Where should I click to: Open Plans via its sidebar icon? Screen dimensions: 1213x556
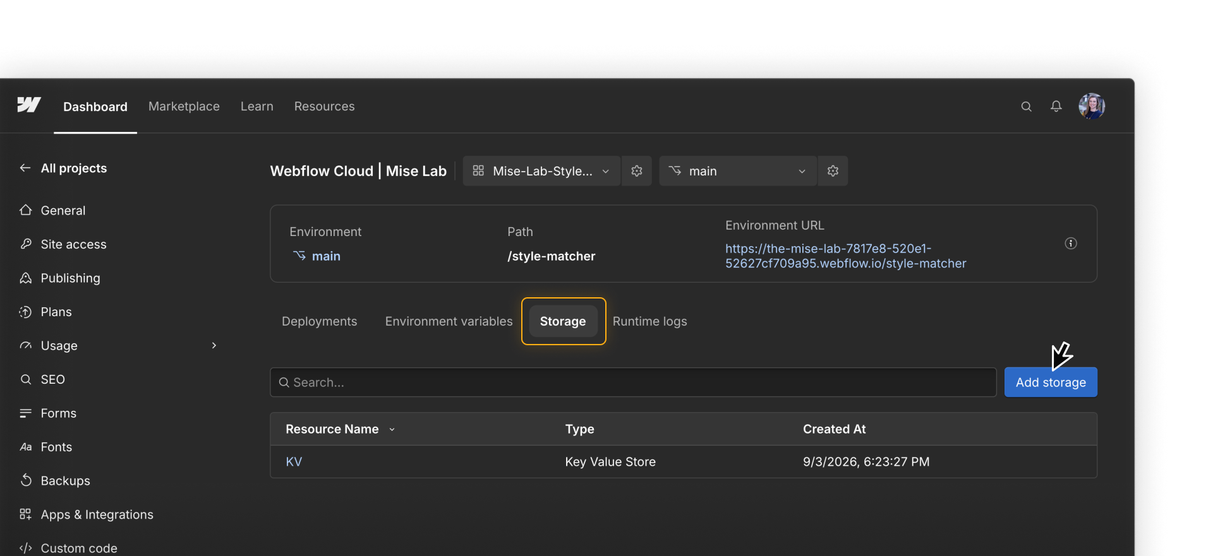(25, 312)
